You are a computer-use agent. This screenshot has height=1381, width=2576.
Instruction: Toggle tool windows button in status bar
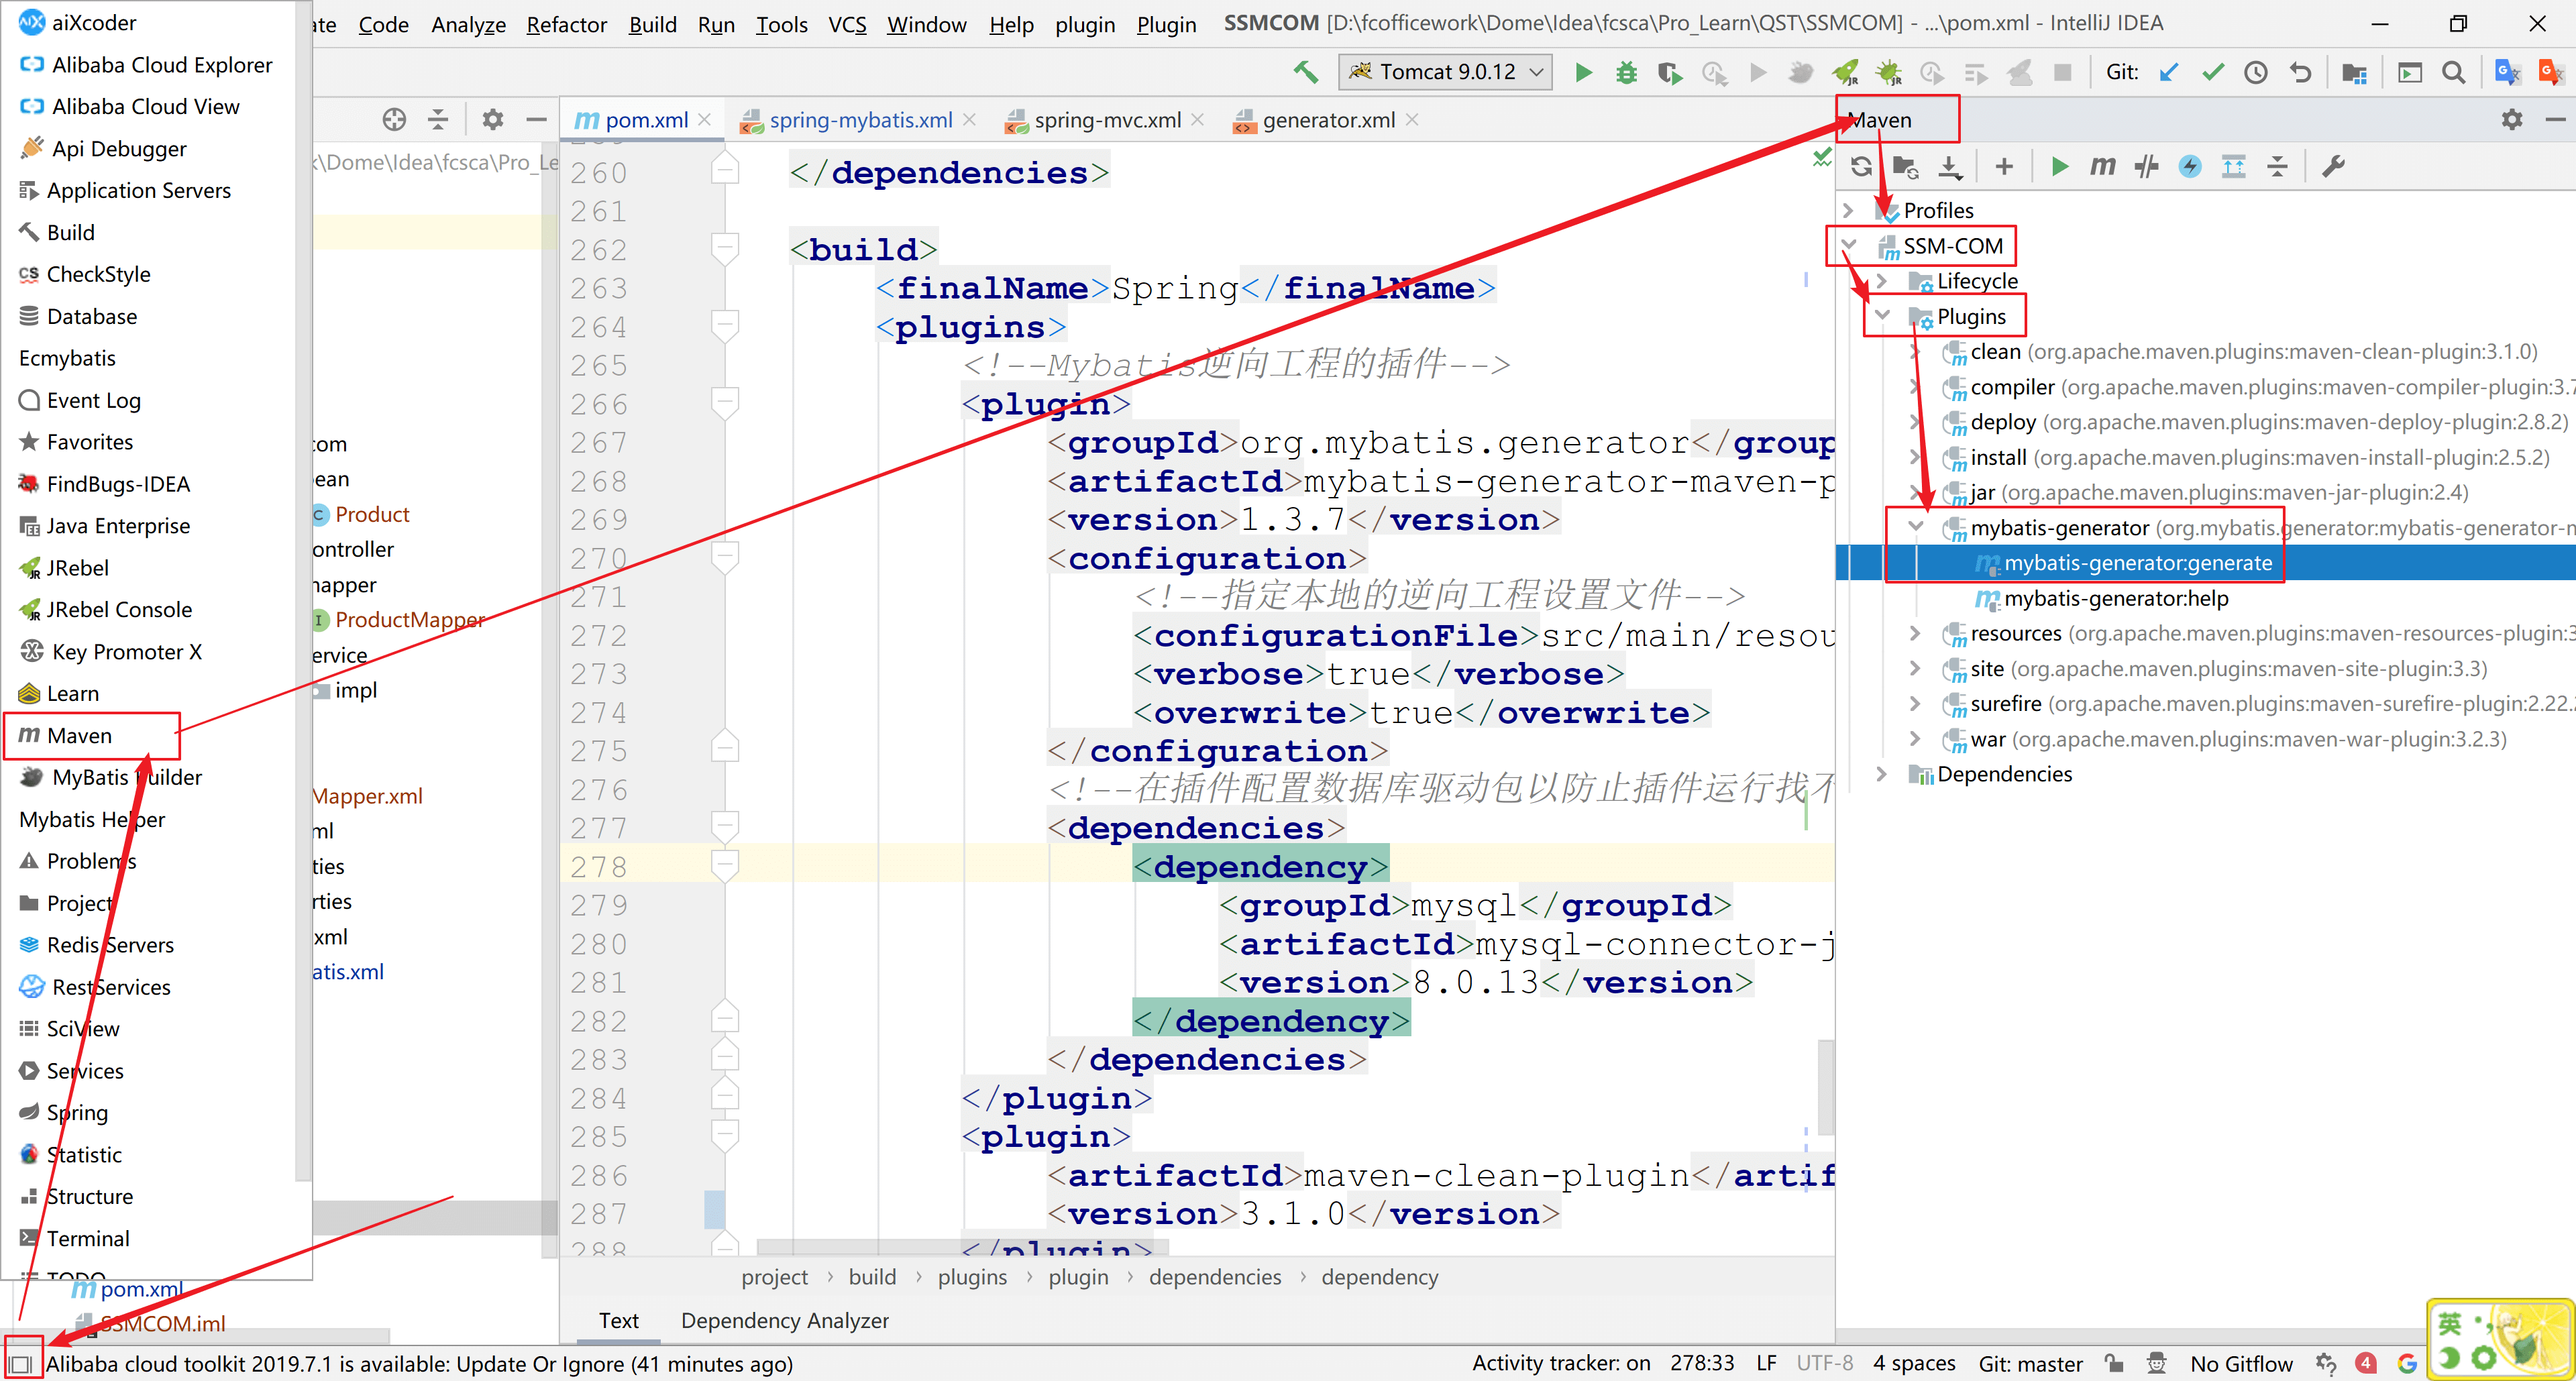tap(21, 1363)
